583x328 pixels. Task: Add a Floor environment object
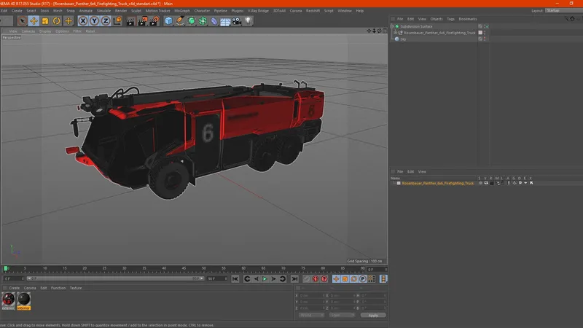pyautogui.click(x=225, y=21)
